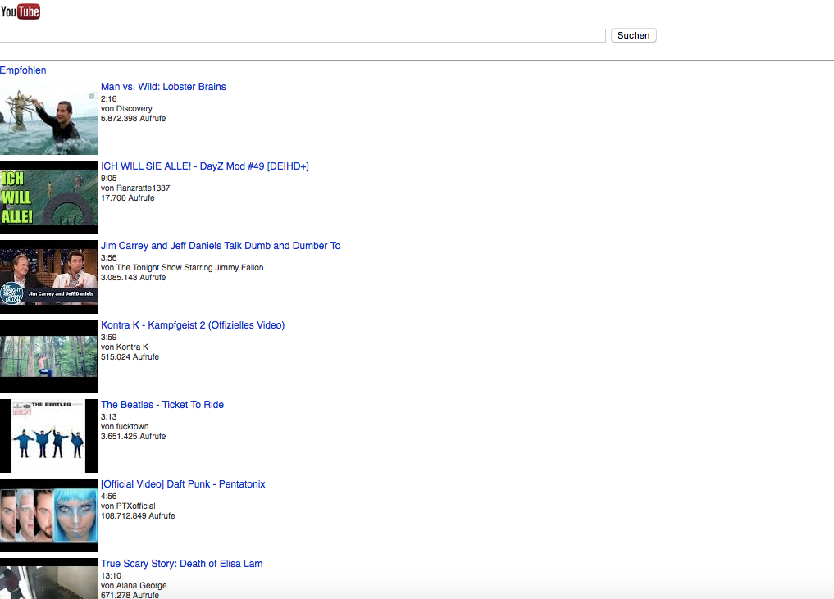This screenshot has width=834, height=599.
Task: Click the text '108.712.849 Aufrufe'
Action: [138, 515]
